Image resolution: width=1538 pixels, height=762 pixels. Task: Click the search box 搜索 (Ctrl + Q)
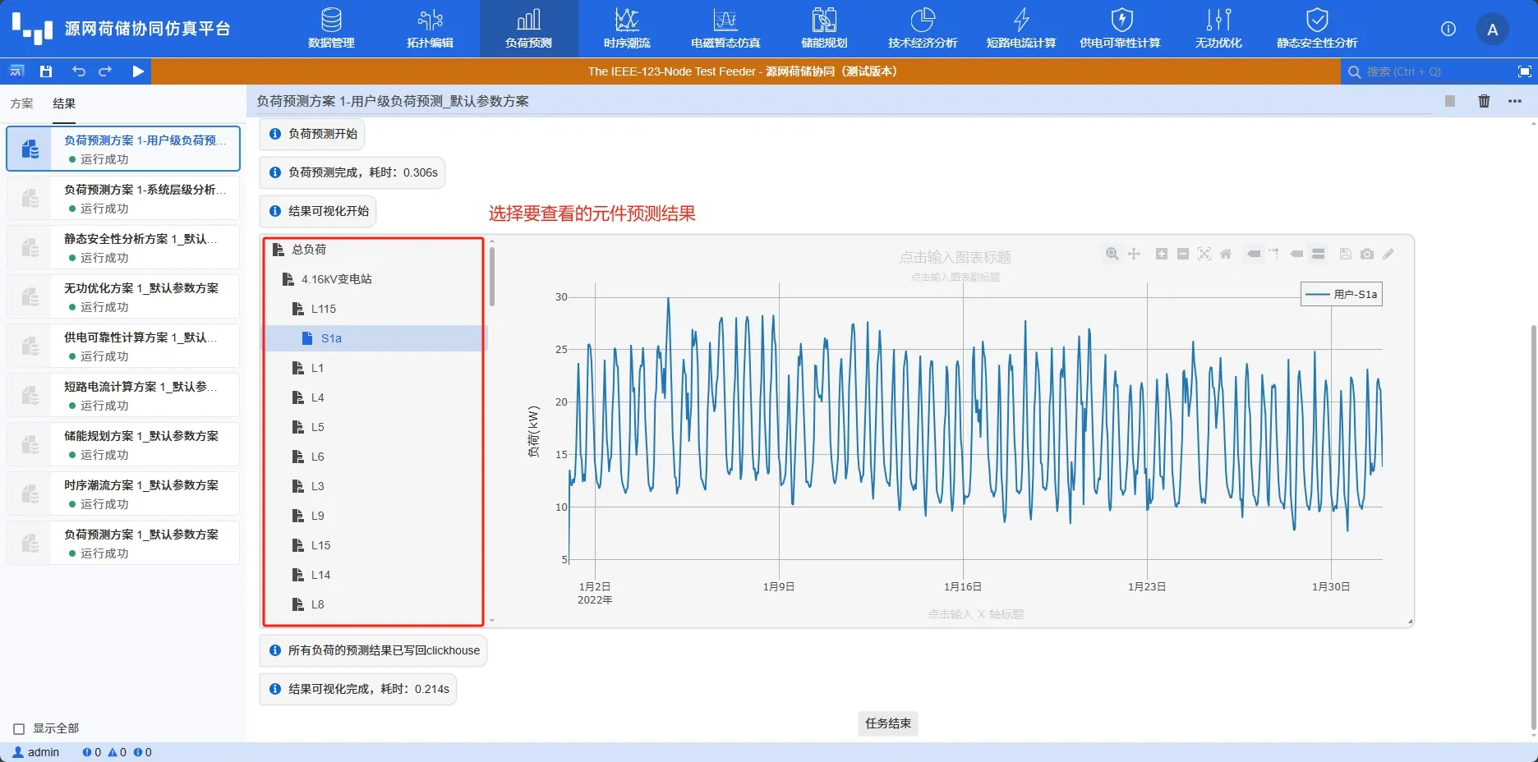click(1425, 71)
